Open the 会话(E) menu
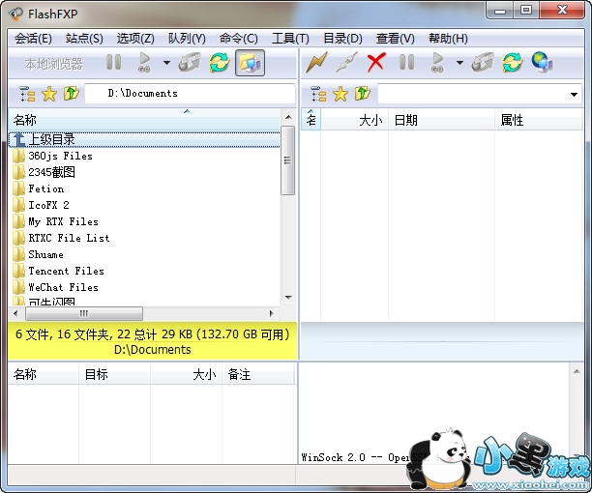The width and height of the screenshot is (592, 493). click(33, 39)
